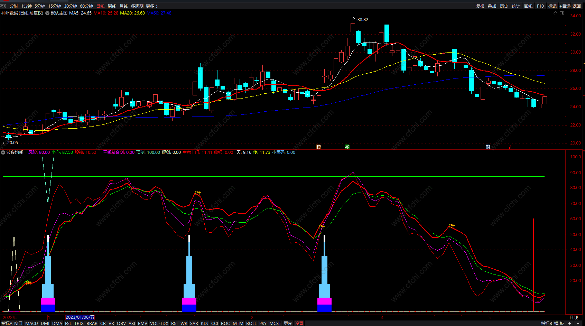The image size is (585, 326).
Task: Switch to the 月线 monthly chart
Action: [x=124, y=6]
